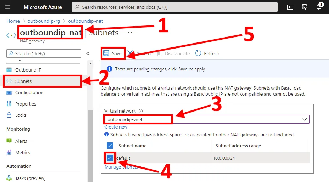329x182 pixels.
Task: Click the Microsoft Azure logo text
Action: tap(43, 7)
